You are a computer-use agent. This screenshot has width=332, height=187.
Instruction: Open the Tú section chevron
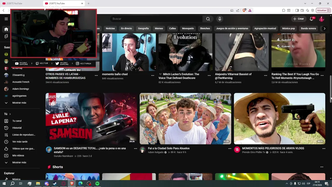point(10,114)
